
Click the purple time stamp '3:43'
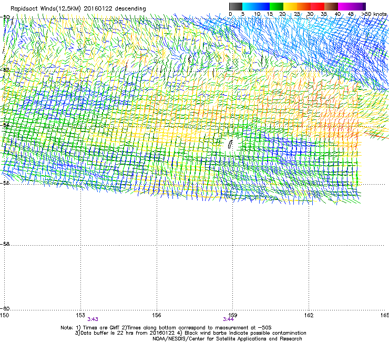pos(93,319)
